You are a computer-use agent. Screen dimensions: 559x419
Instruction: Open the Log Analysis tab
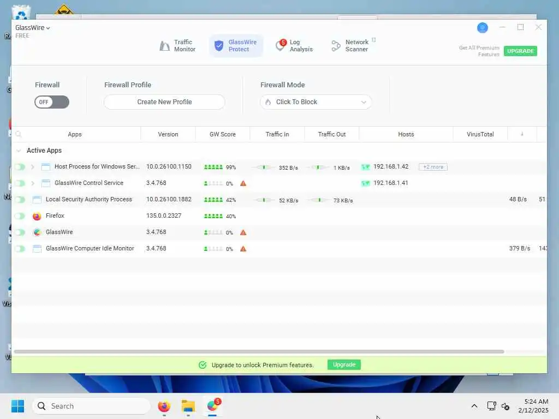[294, 46]
